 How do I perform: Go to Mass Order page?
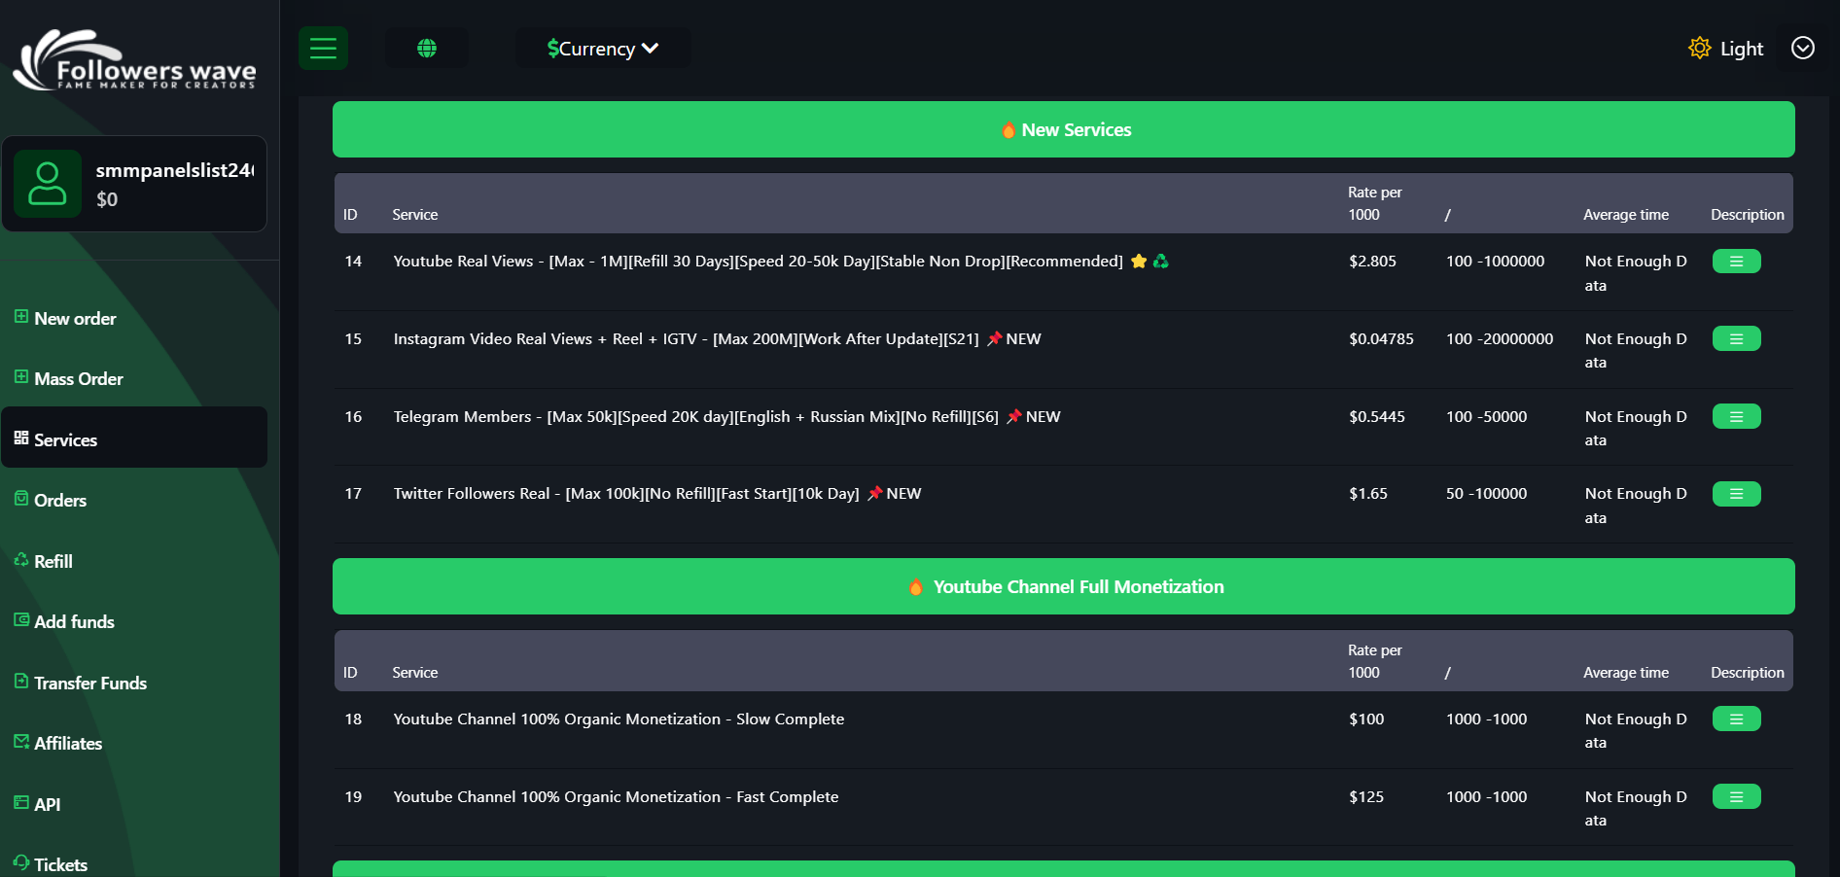tap(78, 378)
